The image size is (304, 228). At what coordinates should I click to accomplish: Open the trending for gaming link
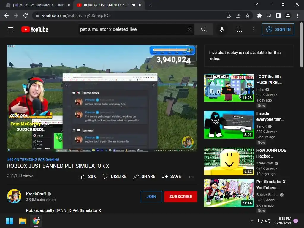pos(33,159)
